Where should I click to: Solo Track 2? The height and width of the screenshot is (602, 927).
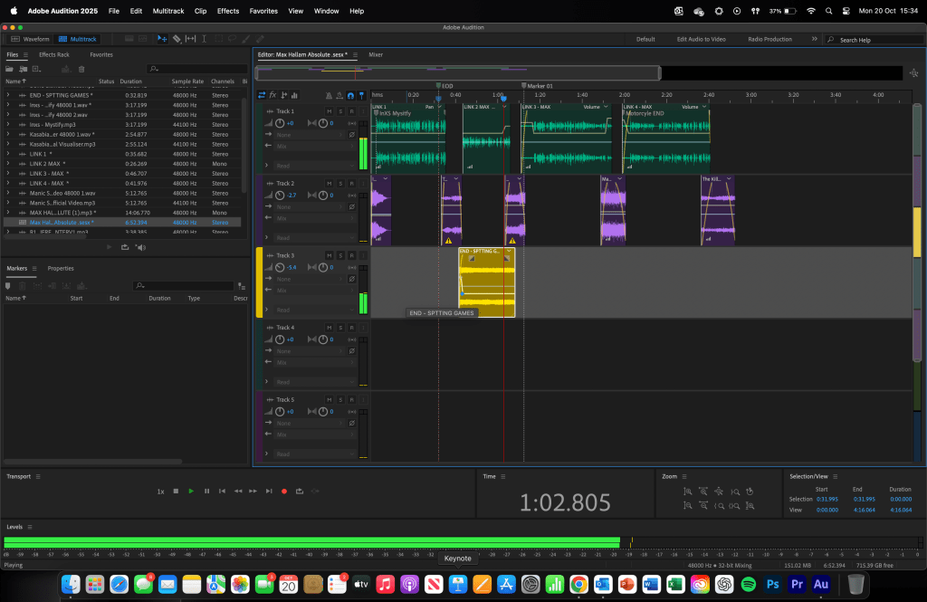[339, 183]
